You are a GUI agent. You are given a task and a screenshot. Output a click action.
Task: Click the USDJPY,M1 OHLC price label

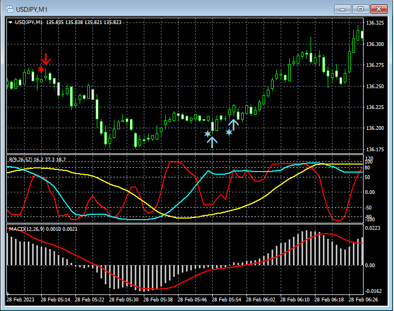(68, 22)
